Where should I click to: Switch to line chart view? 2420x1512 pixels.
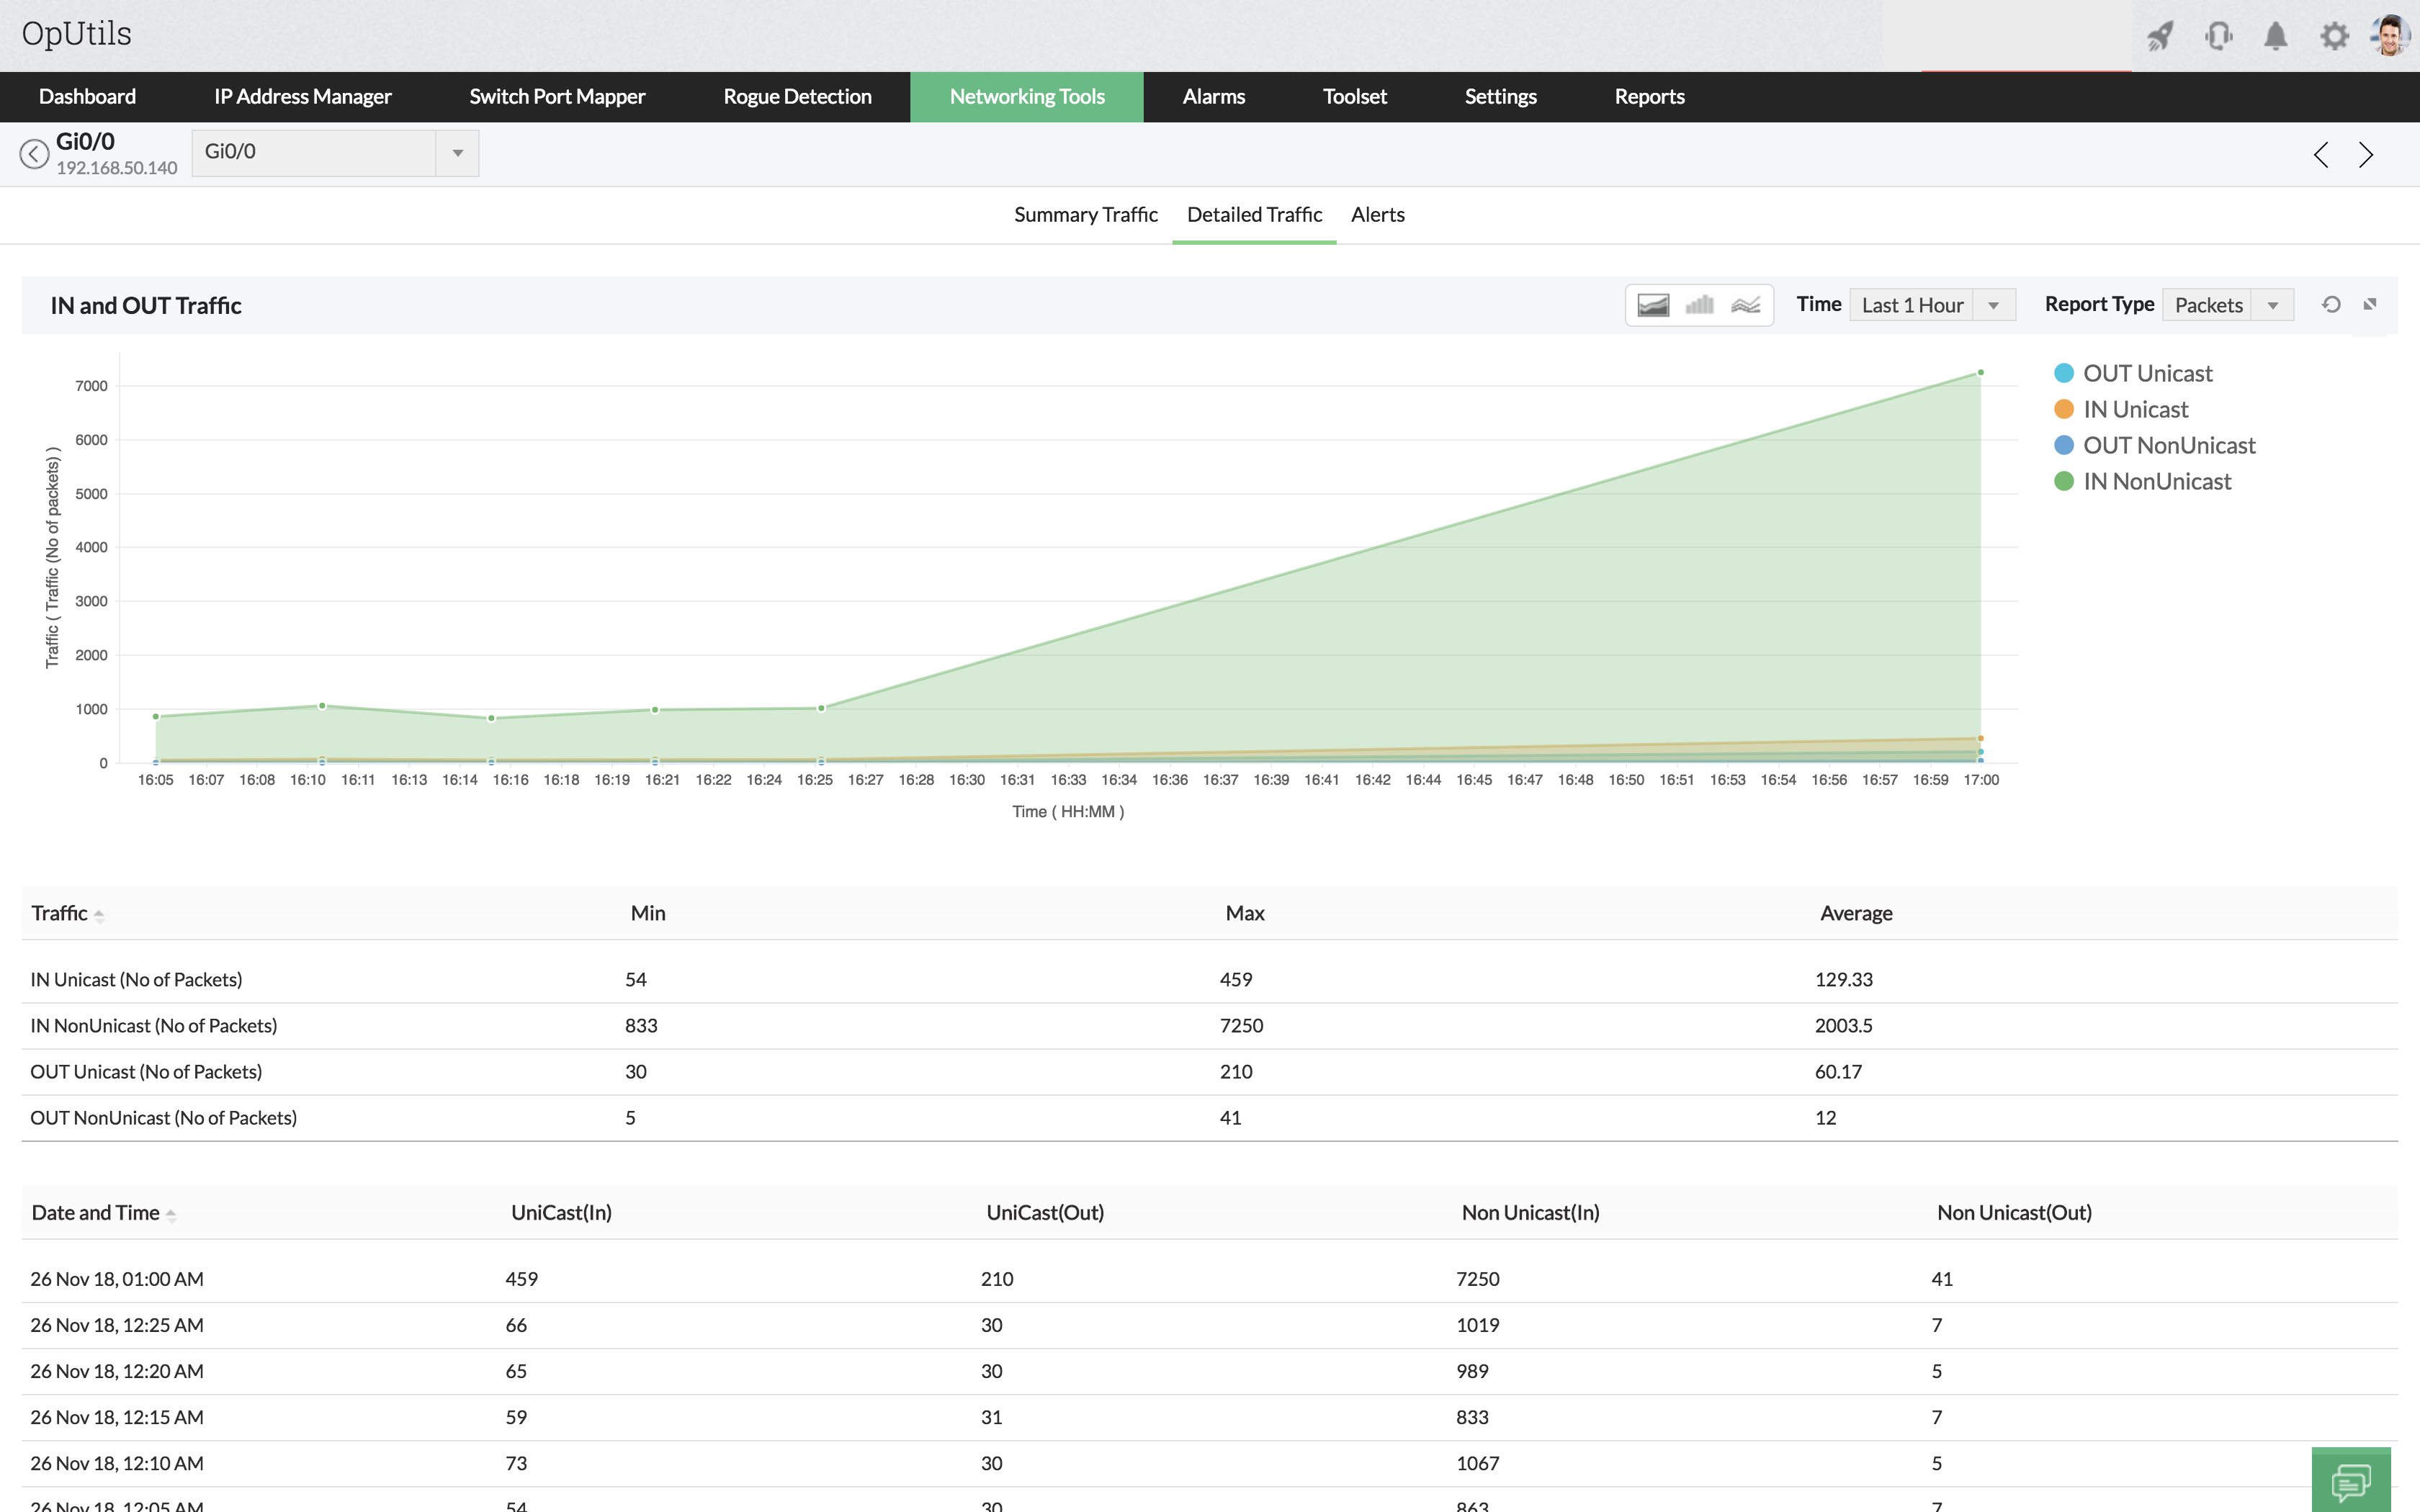click(x=1746, y=305)
